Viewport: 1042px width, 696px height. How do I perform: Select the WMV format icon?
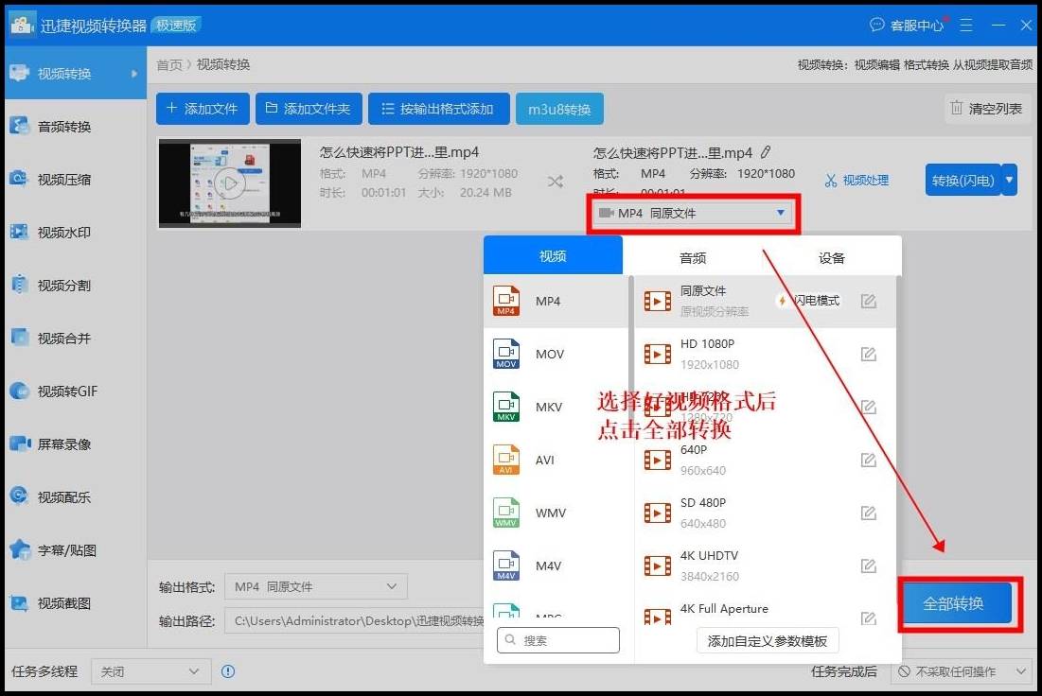[506, 513]
